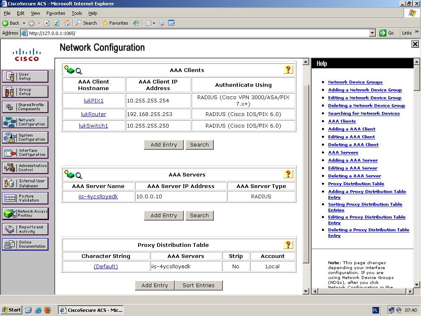Click the green device icon in AAA Servers header
The height and width of the screenshot is (316, 421).
(x=69, y=174)
